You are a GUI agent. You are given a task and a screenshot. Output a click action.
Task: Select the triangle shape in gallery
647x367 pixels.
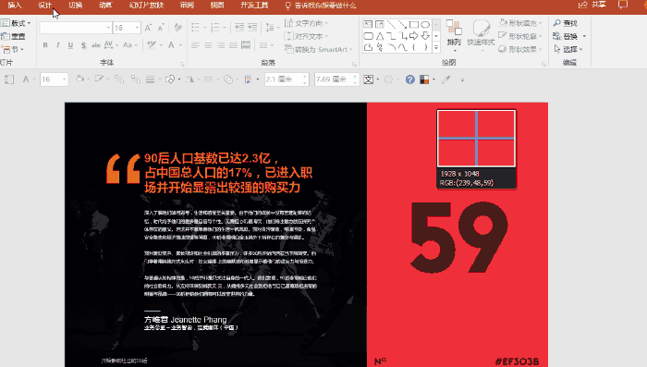(x=380, y=36)
